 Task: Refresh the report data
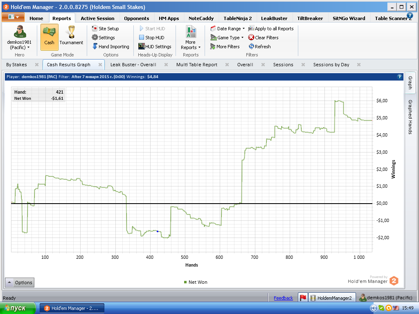tap(259, 47)
